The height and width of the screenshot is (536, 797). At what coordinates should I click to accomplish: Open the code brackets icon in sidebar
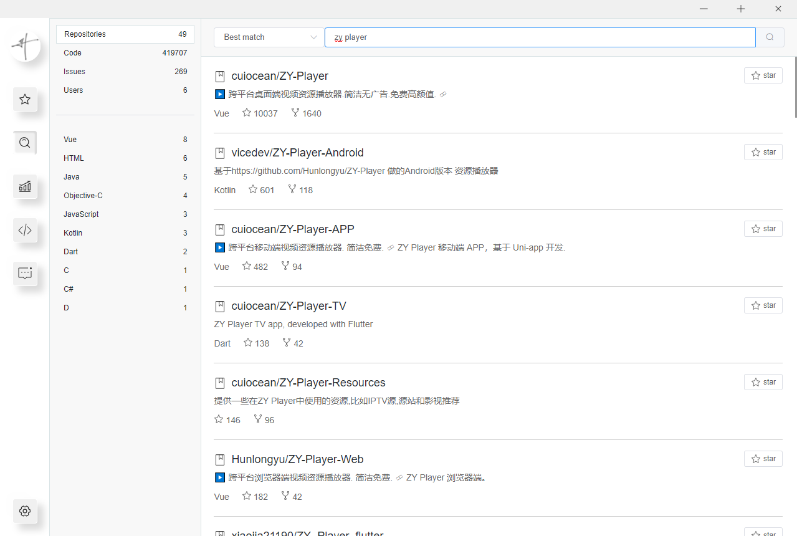[x=25, y=230]
